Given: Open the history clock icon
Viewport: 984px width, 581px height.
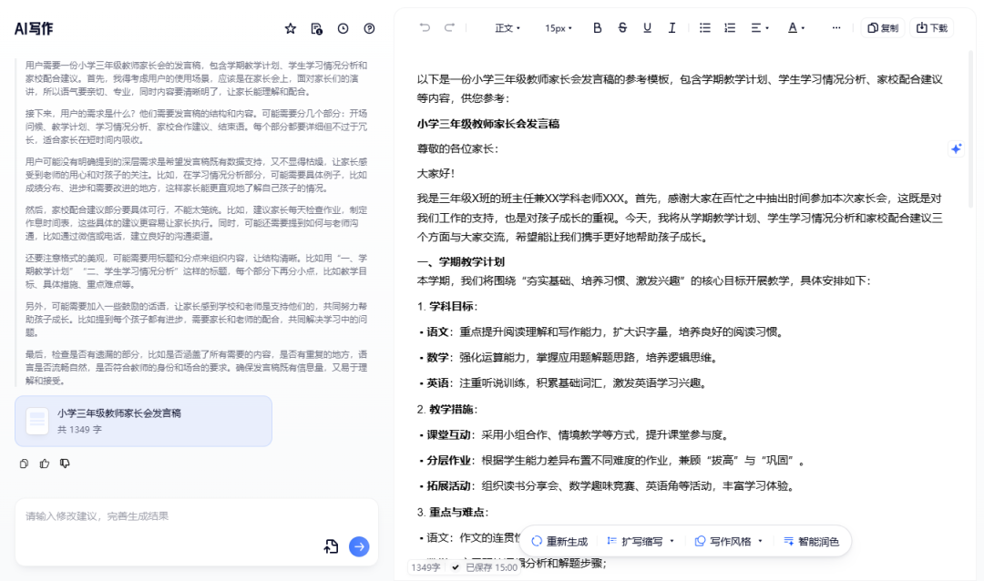Looking at the screenshot, I should coord(343,28).
